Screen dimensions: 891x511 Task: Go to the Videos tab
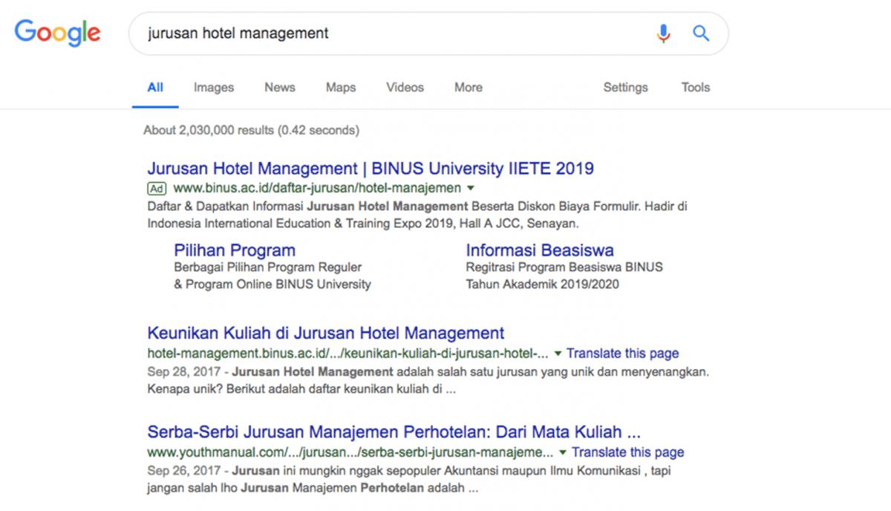pos(405,88)
